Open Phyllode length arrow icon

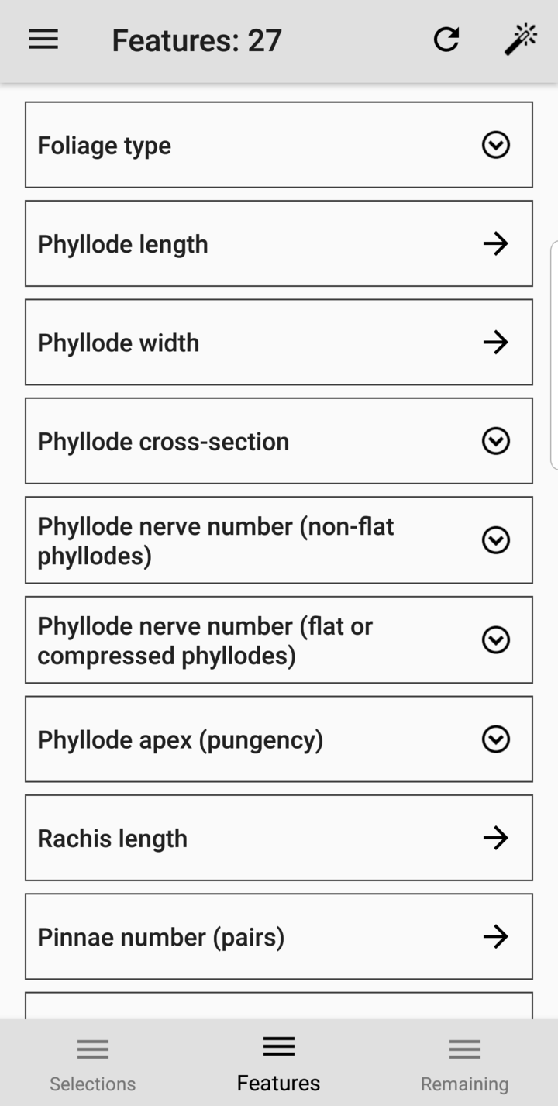click(x=495, y=243)
